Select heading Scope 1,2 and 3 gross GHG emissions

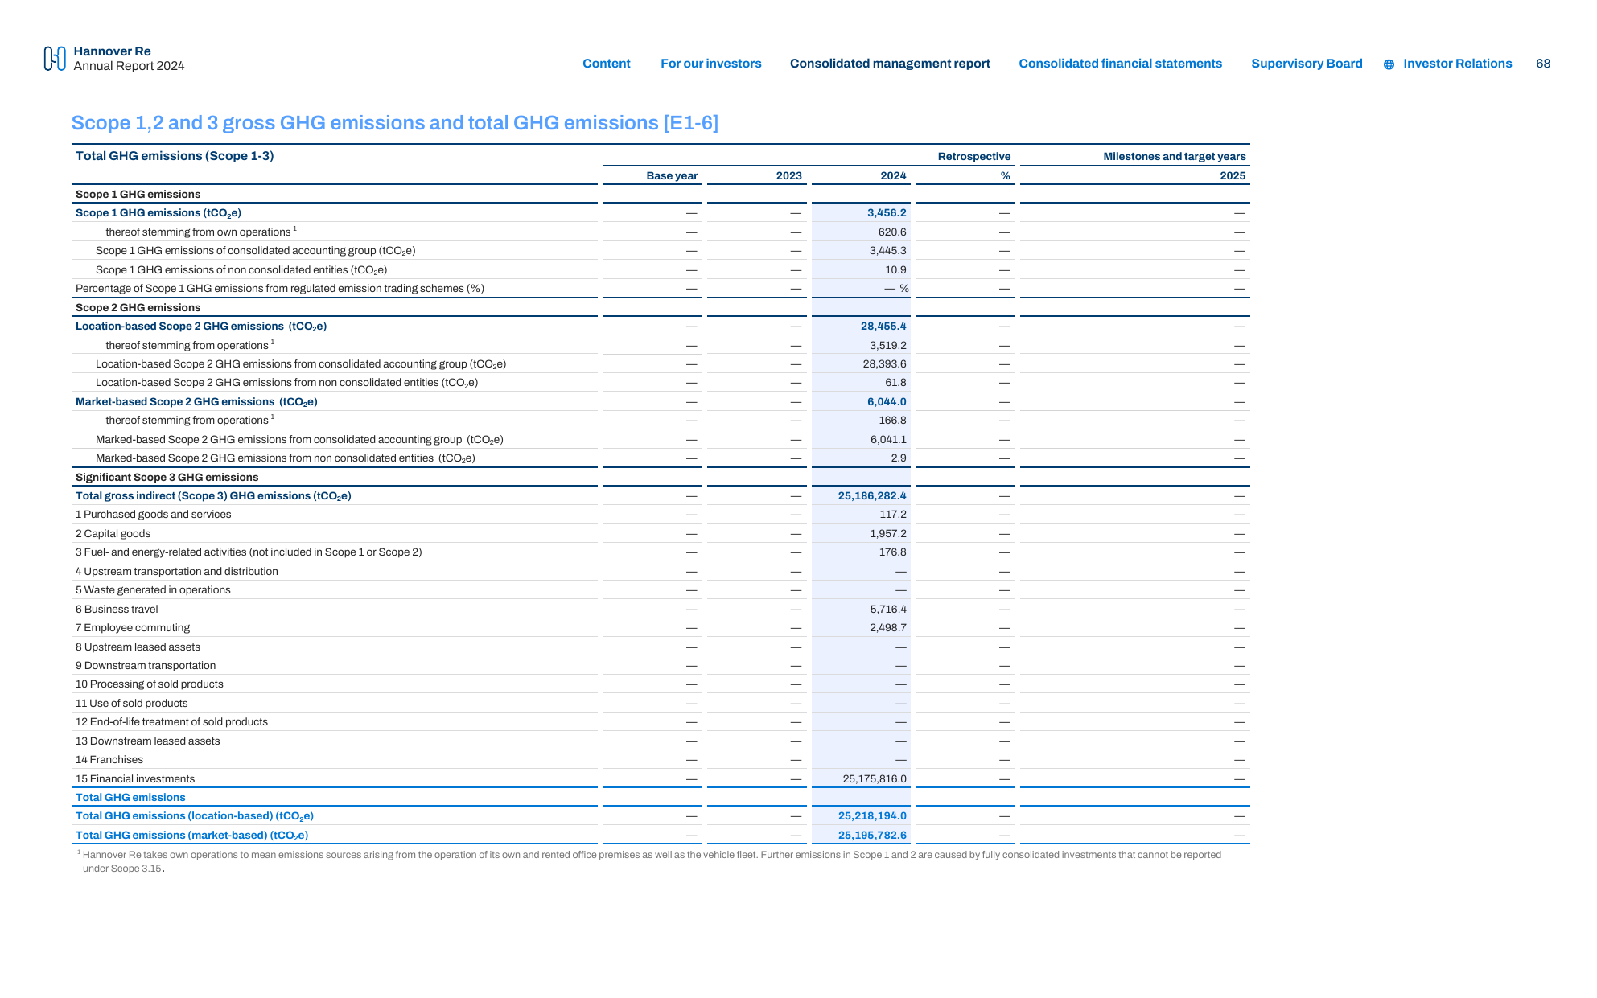pyautogui.click(x=394, y=123)
